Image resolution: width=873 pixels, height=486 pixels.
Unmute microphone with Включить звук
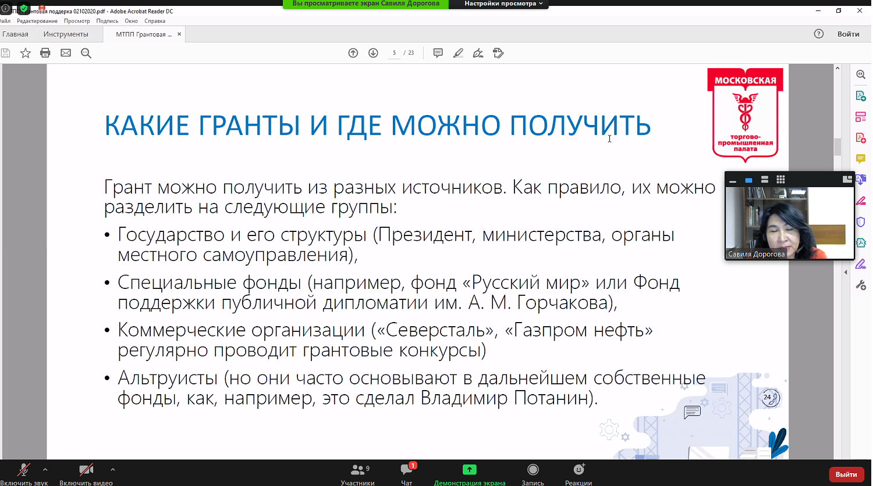(x=24, y=473)
